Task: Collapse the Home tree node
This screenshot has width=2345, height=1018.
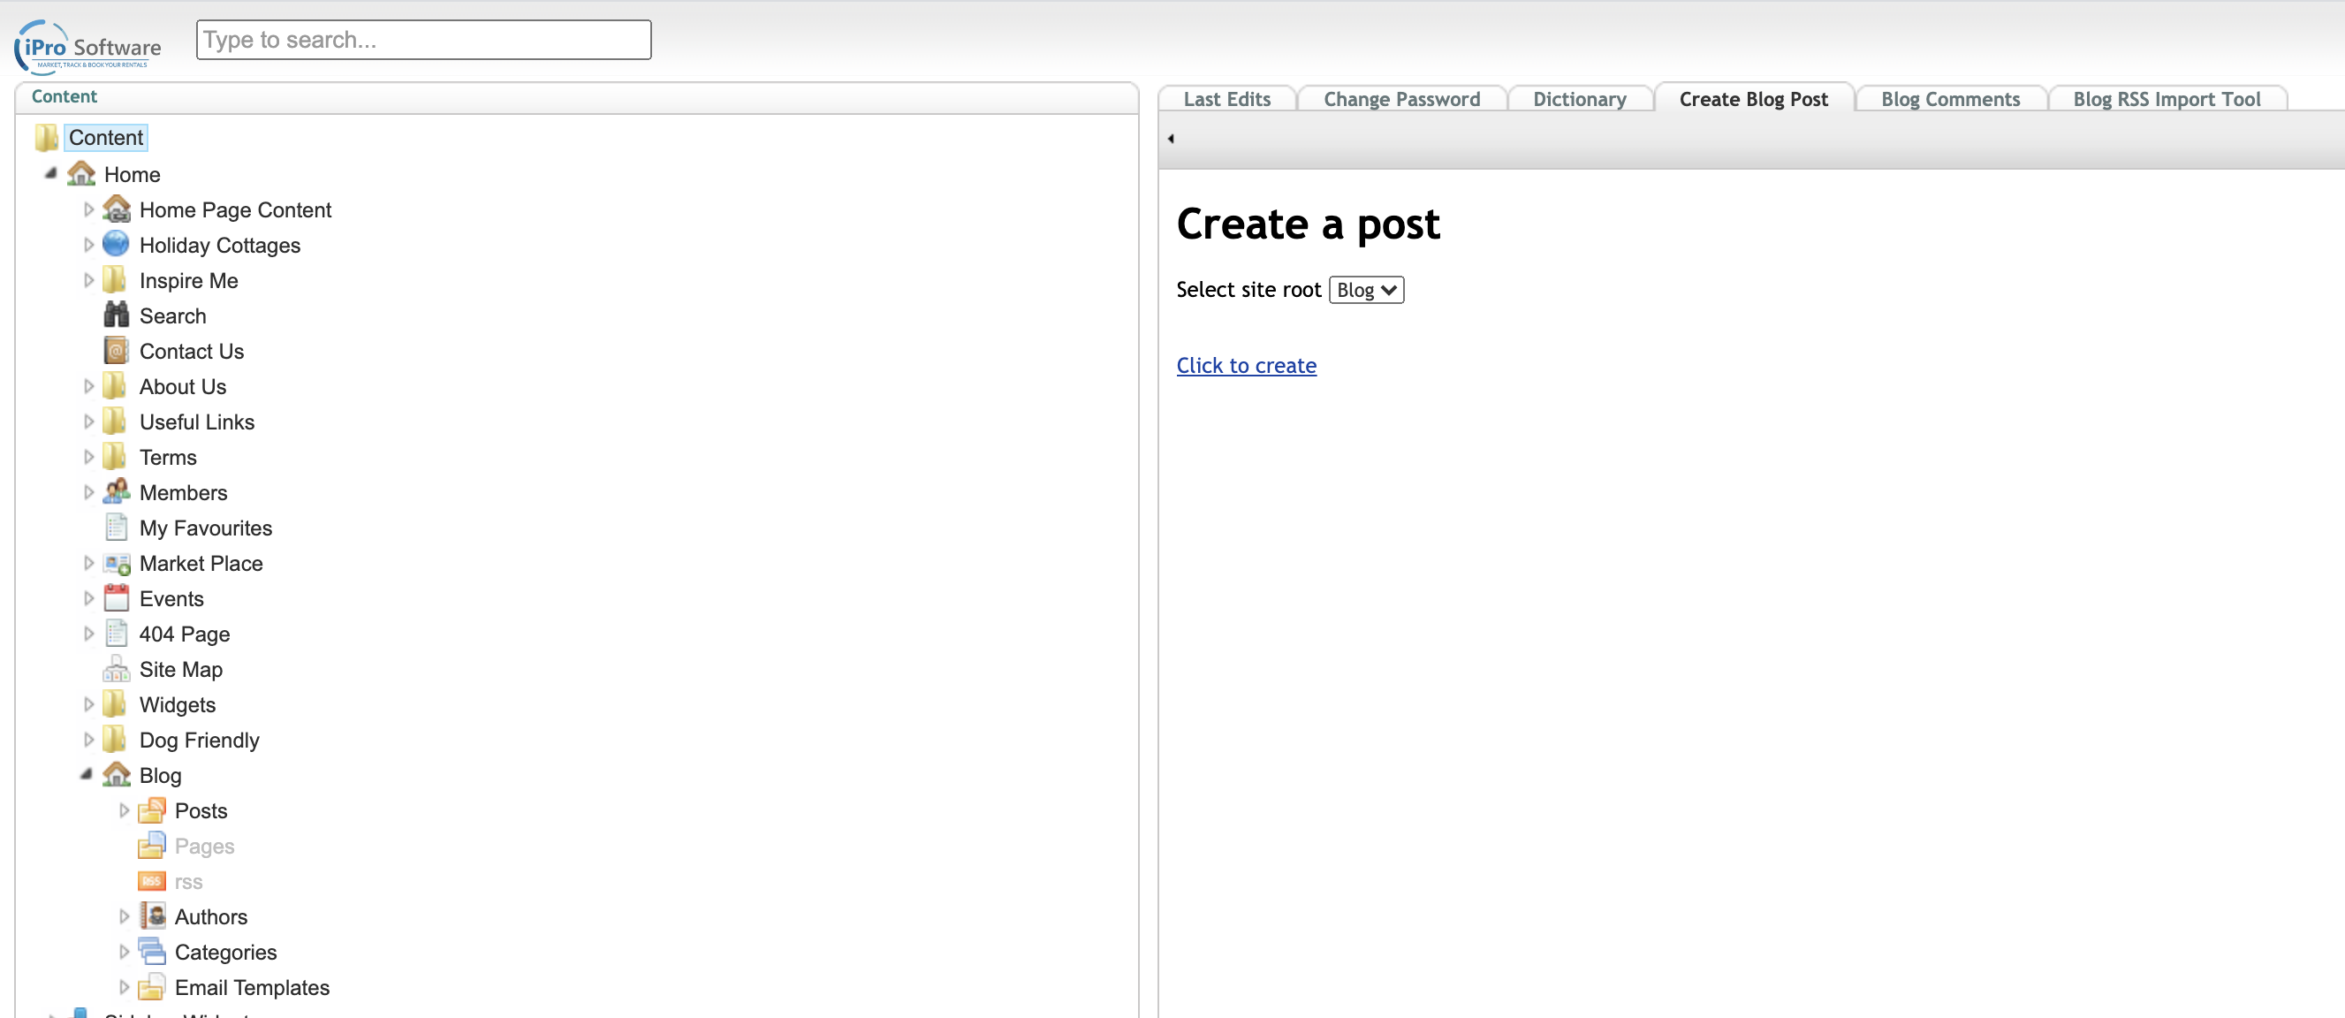Action: [51, 174]
